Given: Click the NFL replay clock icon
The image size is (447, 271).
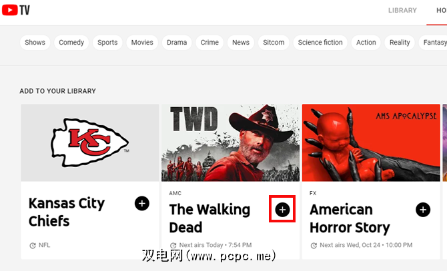Looking at the screenshot, I should point(33,246).
